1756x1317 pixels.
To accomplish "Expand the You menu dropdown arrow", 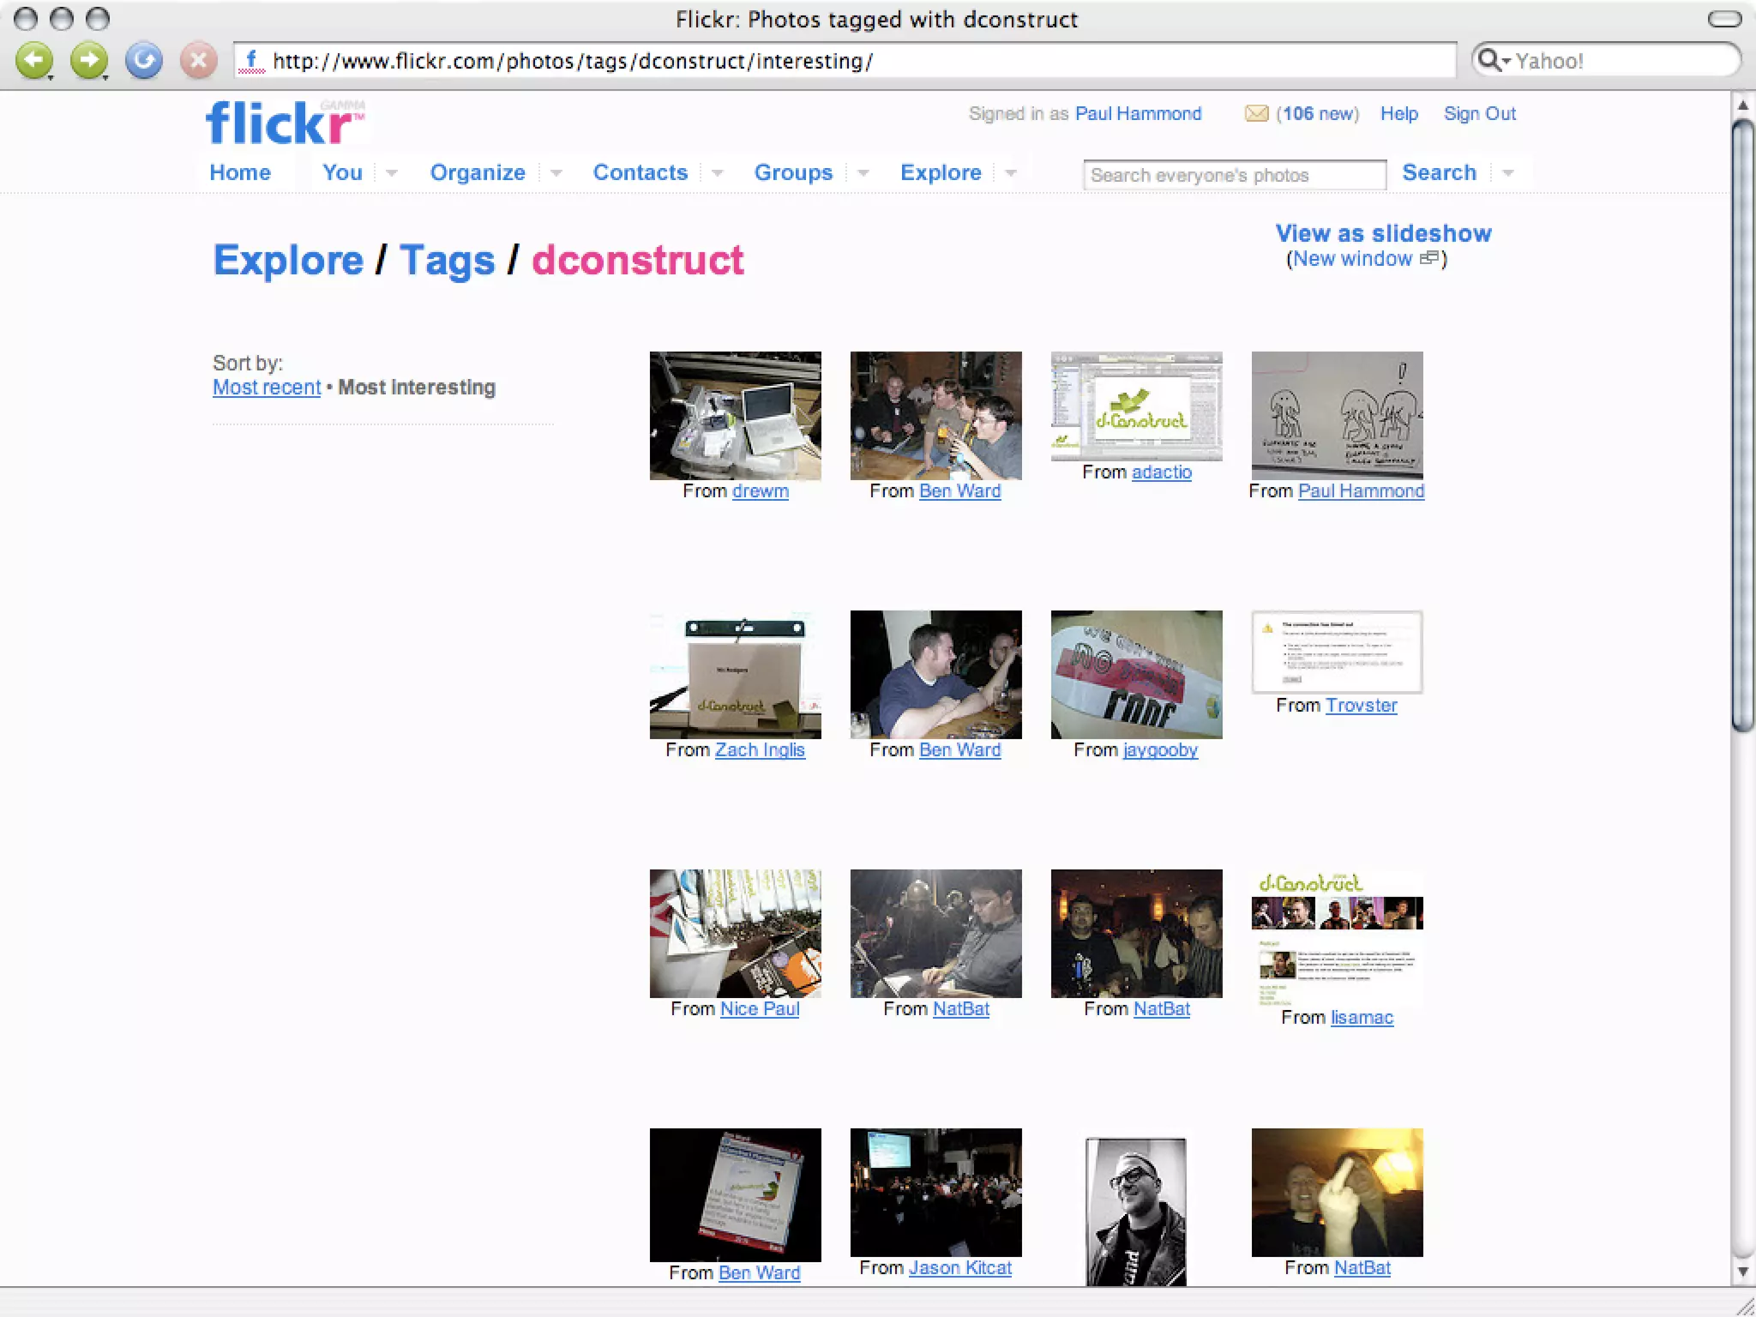I will tap(392, 173).
